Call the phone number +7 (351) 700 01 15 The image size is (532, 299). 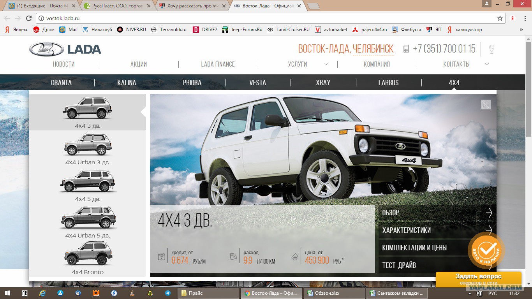[x=444, y=49]
